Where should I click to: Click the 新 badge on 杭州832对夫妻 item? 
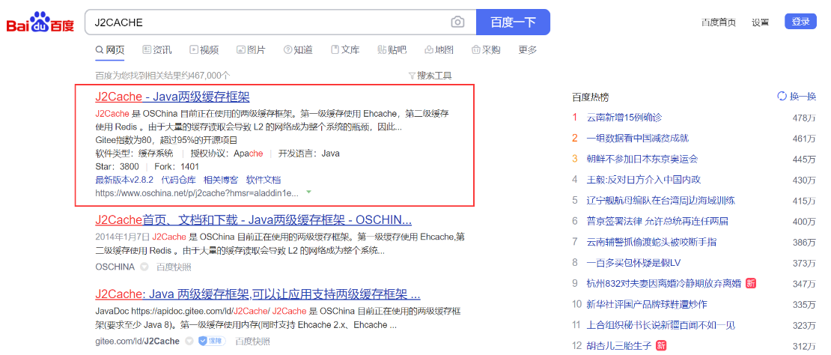coord(750,283)
